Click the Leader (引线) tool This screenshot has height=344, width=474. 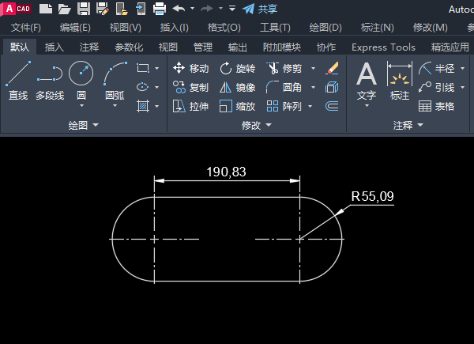pyautogui.click(x=437, y=88)
